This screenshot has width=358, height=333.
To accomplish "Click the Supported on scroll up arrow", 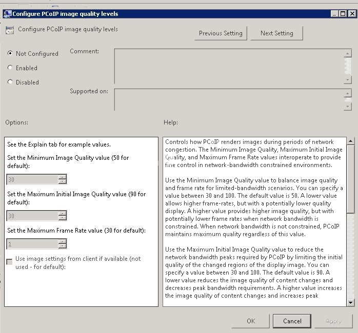I will tap(348, 93).
